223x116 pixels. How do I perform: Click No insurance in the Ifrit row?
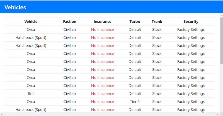102,94
